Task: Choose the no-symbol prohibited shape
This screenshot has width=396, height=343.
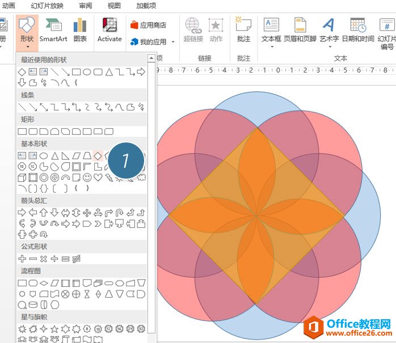Action: tap(54, 177)
